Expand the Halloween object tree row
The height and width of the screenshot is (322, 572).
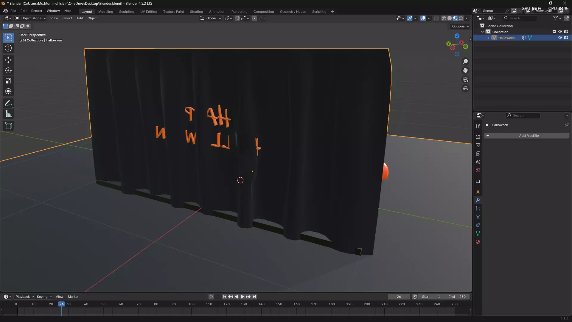[488, 38]
